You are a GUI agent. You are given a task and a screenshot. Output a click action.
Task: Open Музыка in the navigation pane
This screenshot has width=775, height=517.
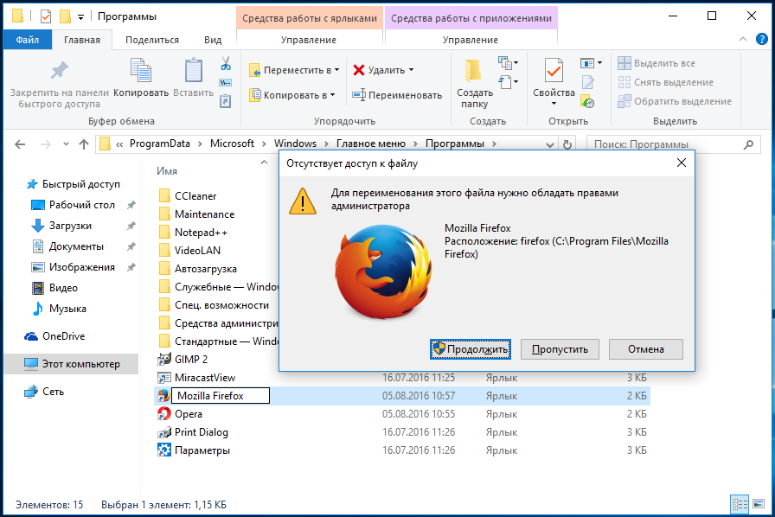coord(67,309)
